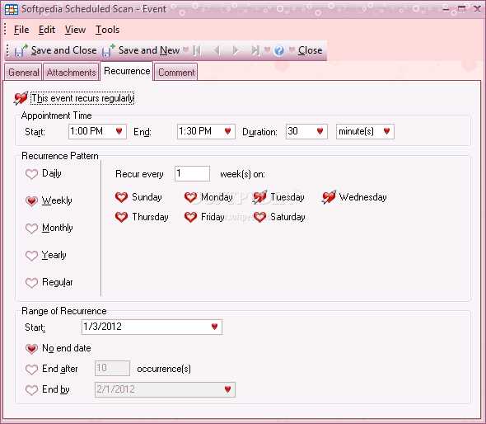Open the Range Start date 1/3/2012 dropdown
This screenshot has height=424, width=486.
[x=214, y=327]
